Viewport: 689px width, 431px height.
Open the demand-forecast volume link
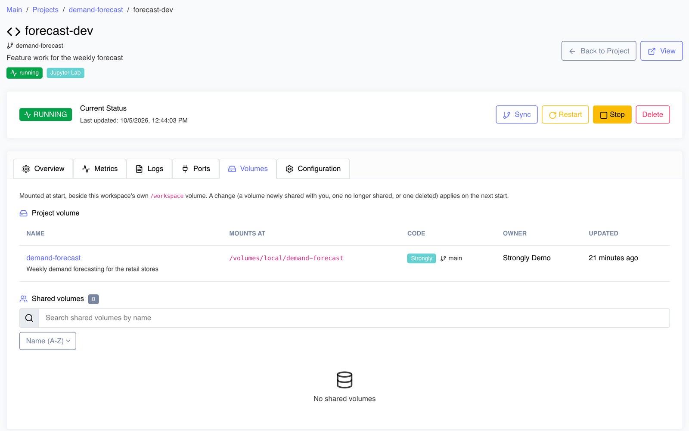(53, 258)
